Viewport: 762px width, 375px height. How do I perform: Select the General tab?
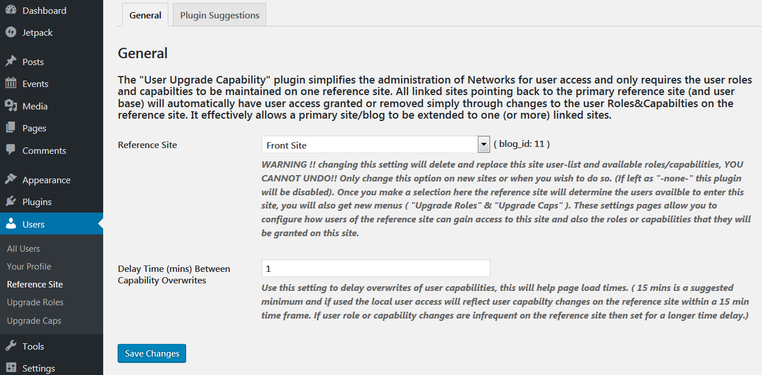[x=145, y=16]
